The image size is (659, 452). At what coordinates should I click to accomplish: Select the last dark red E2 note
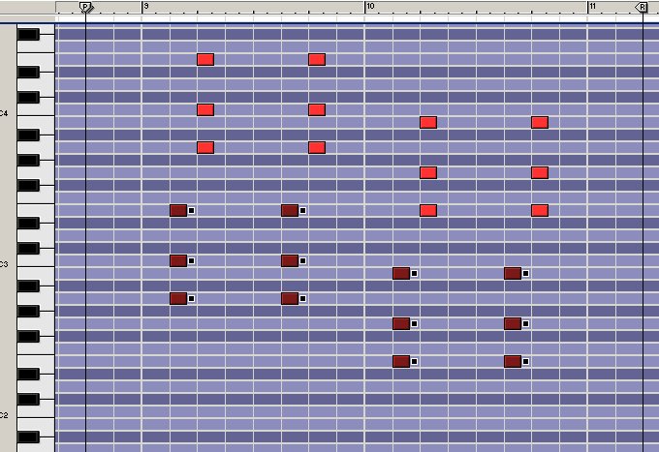(x=513, y=361)
